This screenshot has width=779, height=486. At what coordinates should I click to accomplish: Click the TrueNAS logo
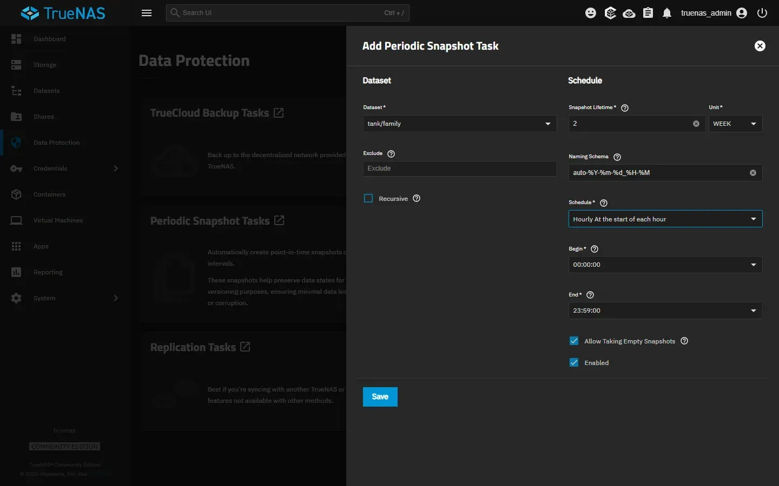point(63,13)
